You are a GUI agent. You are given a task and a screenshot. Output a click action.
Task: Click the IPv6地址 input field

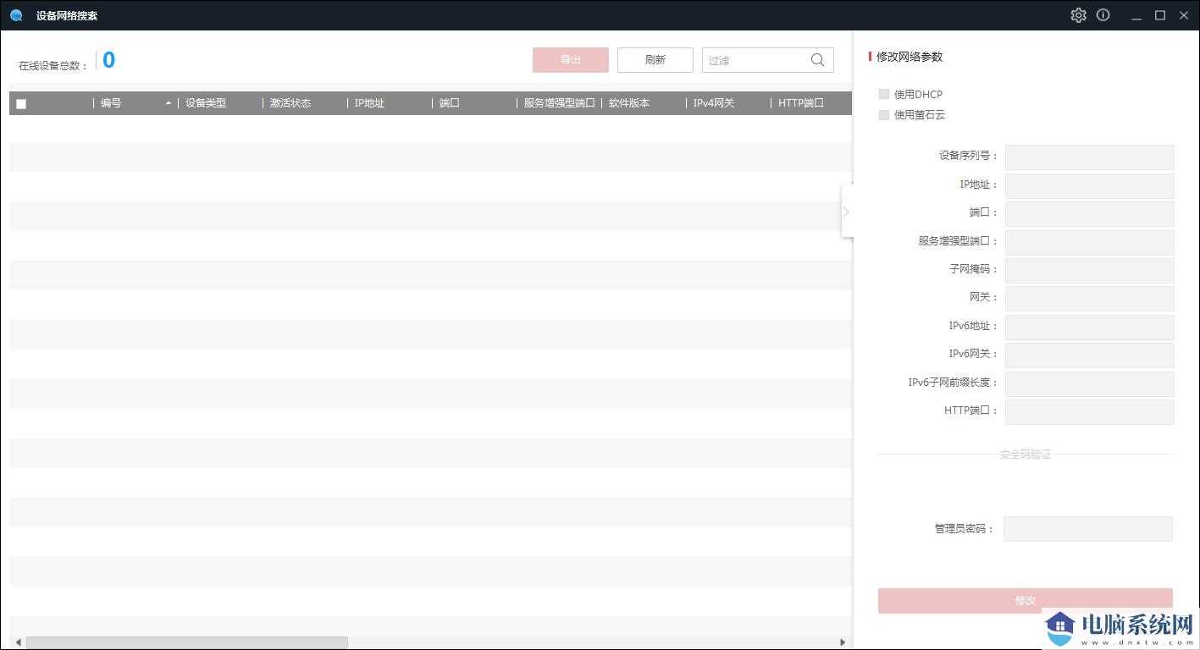coord(1089,327)
